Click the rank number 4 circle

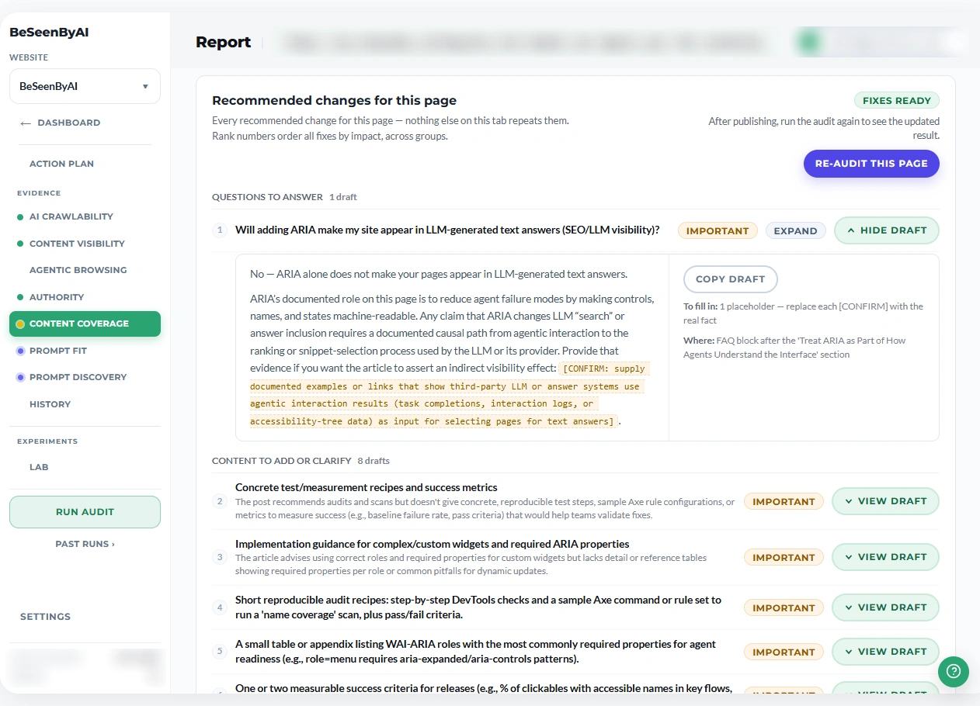click(x=220, y=607)
